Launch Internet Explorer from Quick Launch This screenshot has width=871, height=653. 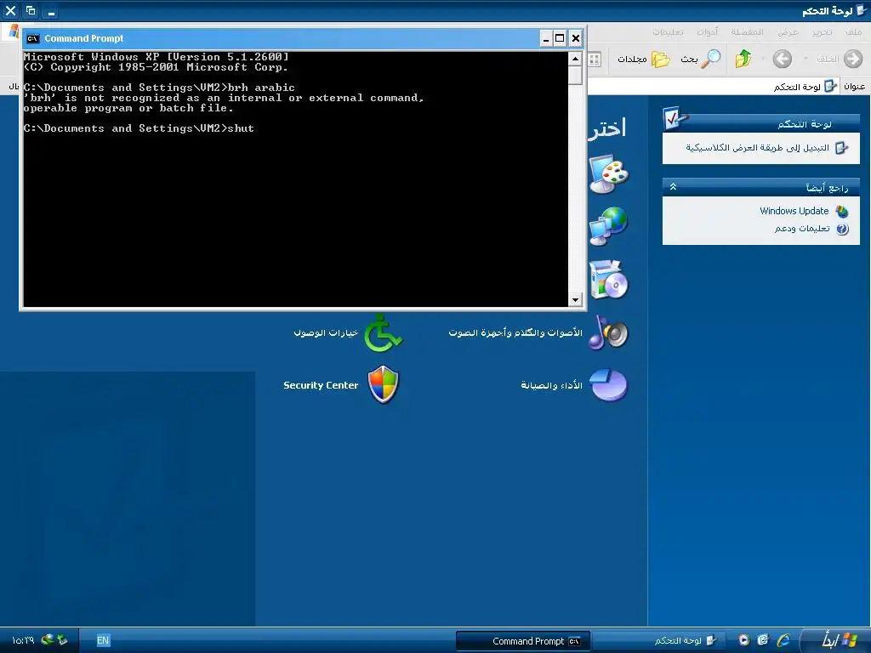(783, 640)
